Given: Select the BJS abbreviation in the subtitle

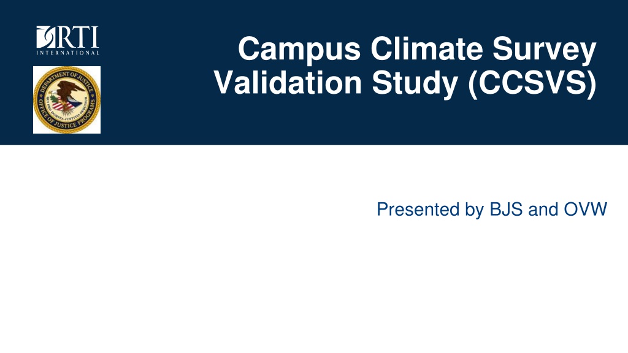Looking at the screenshot, I should (x=506, y=210).
